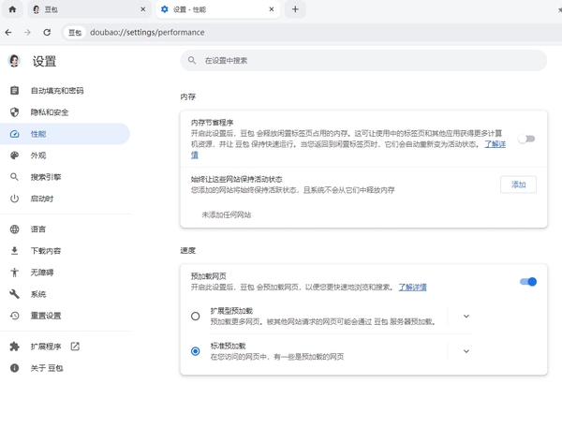Select the 扩展型预加载 radio button
Image resolution: width=562 pixels, height=443 pixels.
pyautogui.click(x=195, y=316)
